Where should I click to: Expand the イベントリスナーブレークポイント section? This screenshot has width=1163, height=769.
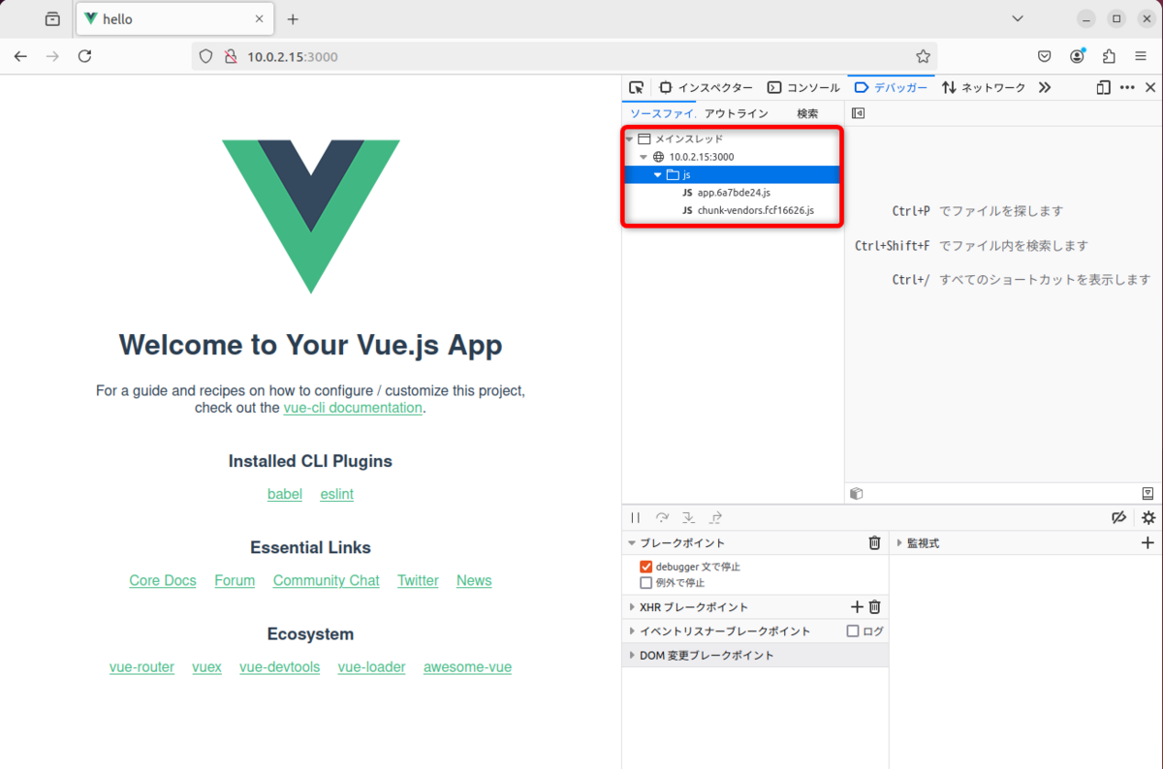coord(632,631)
